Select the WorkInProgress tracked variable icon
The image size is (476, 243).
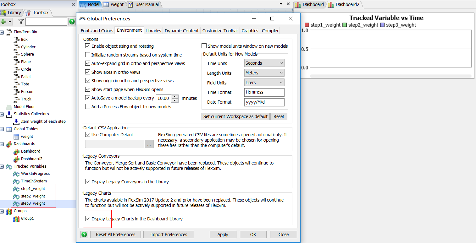(16, 174)
